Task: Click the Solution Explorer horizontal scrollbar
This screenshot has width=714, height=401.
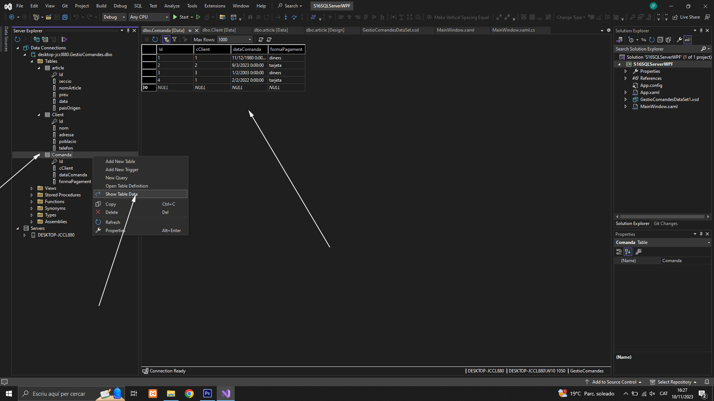Action: click(x=662, y=216)
